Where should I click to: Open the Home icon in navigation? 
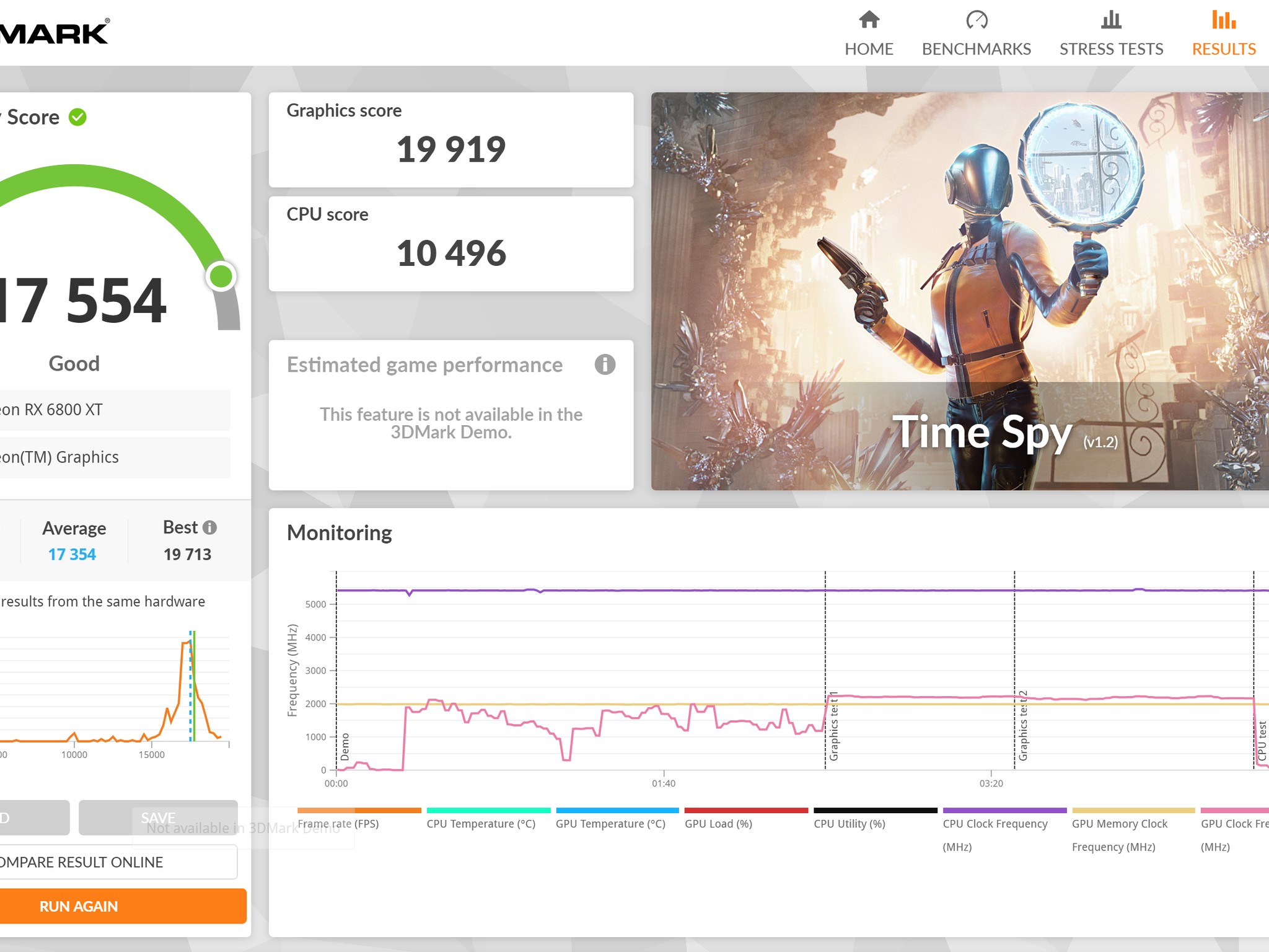(x=869, y=20)
